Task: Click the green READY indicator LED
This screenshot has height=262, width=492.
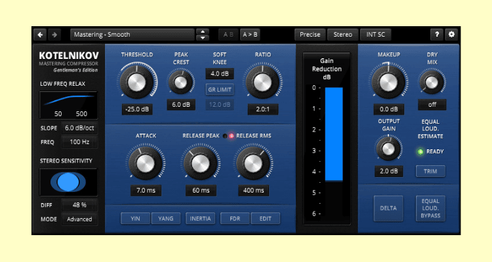Action: click(420, 152)
